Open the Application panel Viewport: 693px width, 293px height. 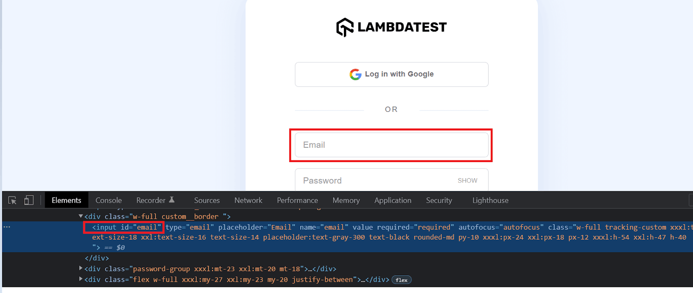click(392, 200)
